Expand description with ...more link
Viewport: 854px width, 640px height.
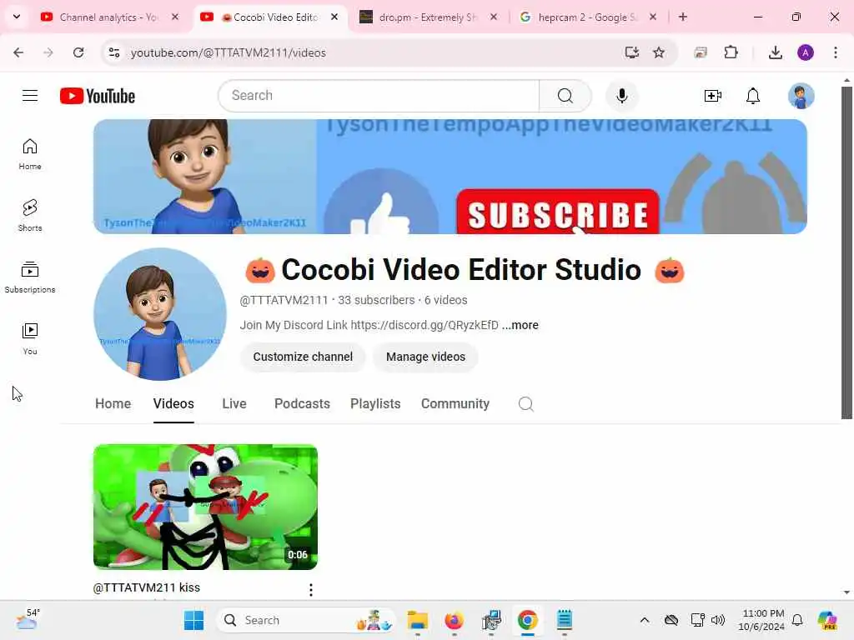(520, 326)
